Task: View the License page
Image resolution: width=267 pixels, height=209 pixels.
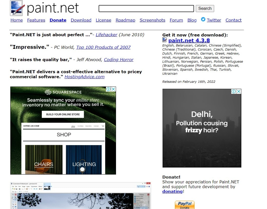Action: 103,20
